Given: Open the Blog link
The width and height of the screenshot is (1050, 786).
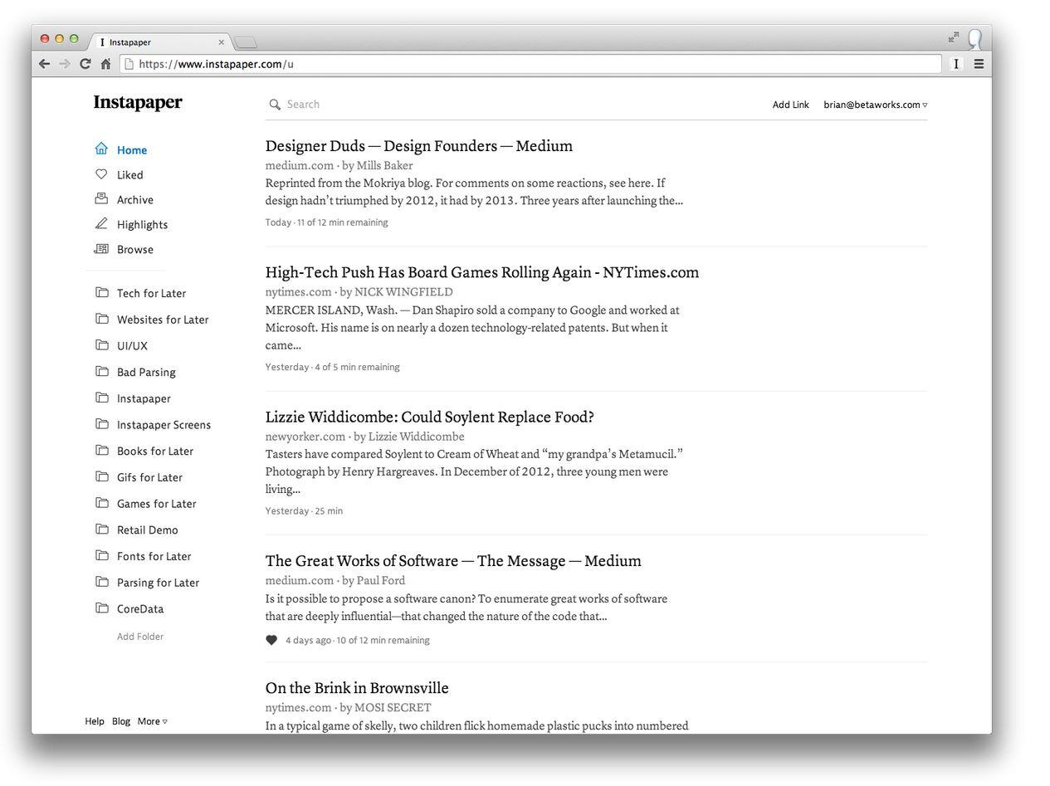Looking at the screenshot, I should coord(121,721).
